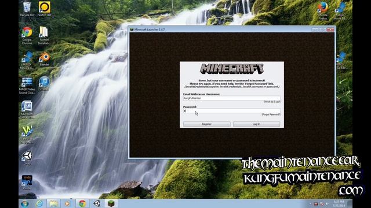The width and height of the screenshot is (371, 208).
Task: Close the Minecraft Launcher window
Action: click(330, 29)
